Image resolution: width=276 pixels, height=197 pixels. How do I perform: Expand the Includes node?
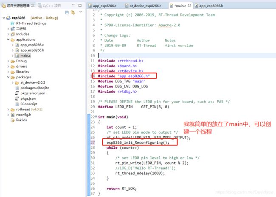coord(8,34)
